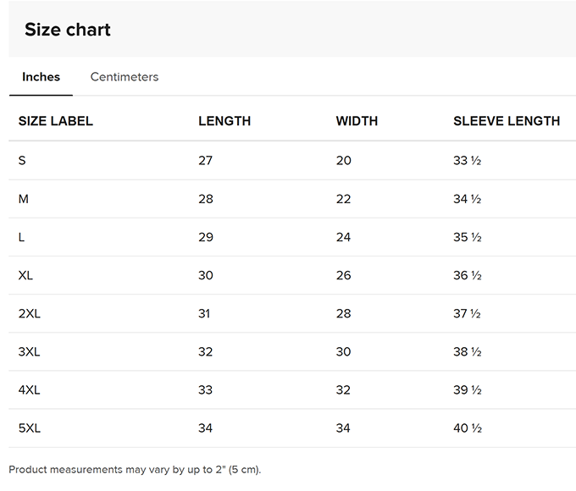Select the 3XL size row label
The width and height of the screenshot is (576, 491).
30,351
